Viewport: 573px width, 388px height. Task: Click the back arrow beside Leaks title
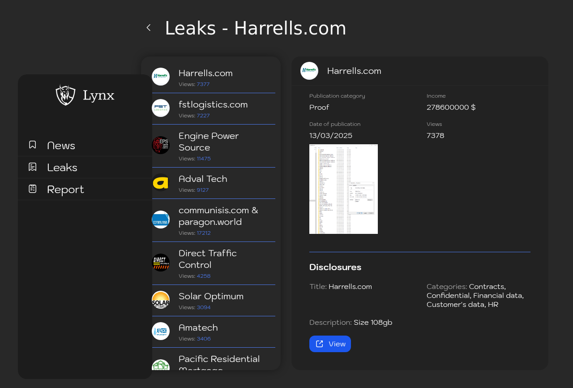tap(149, 28)
